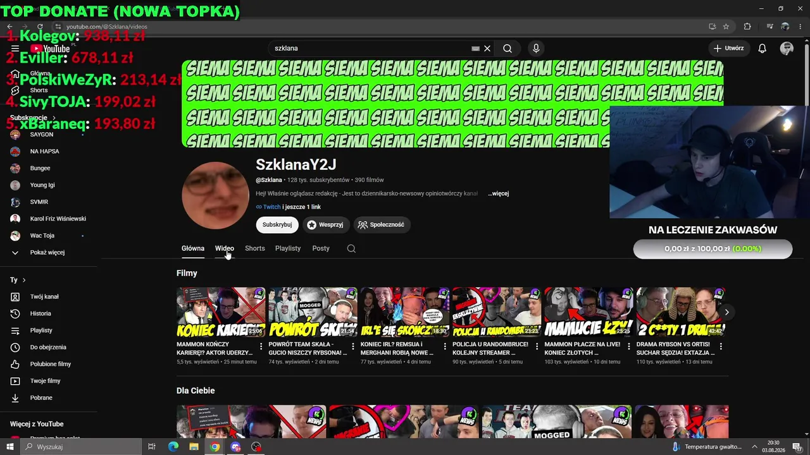Open the POLICJA U RANDOMBRUCE video thumbnail

click(x=497, y=312)
